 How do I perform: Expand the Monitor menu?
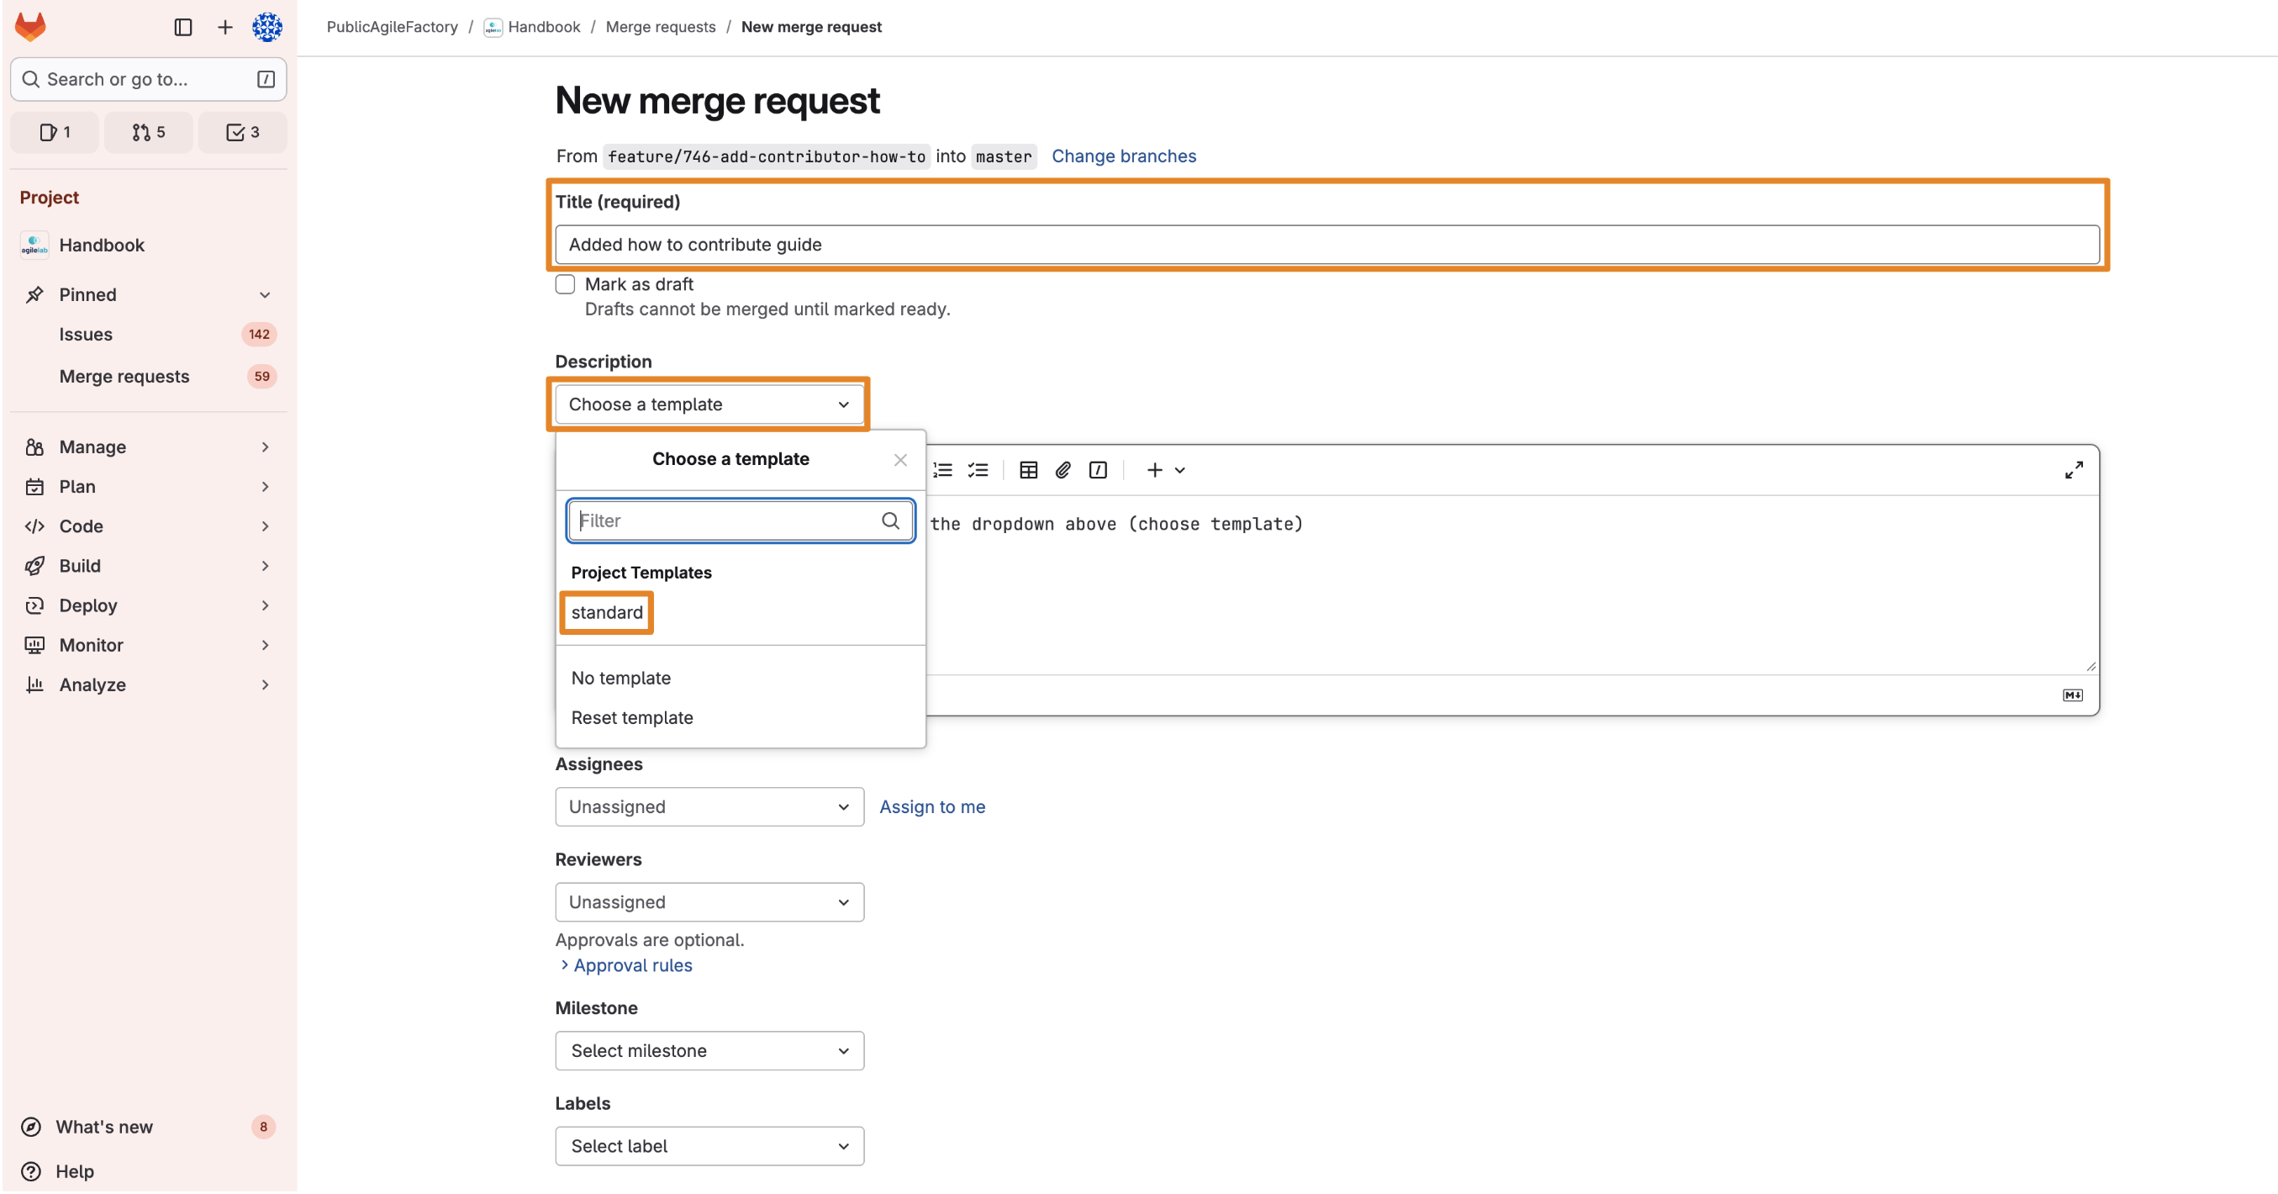click(149, 646)
